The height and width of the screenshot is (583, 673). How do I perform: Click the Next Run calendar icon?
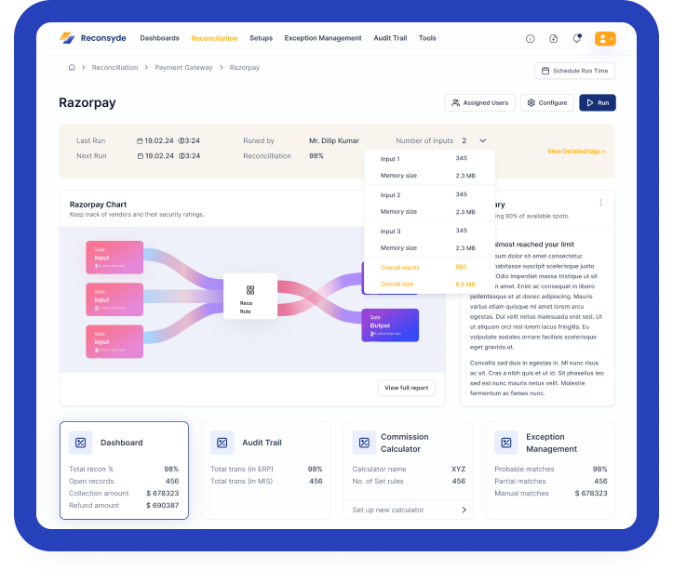(140, 156)
